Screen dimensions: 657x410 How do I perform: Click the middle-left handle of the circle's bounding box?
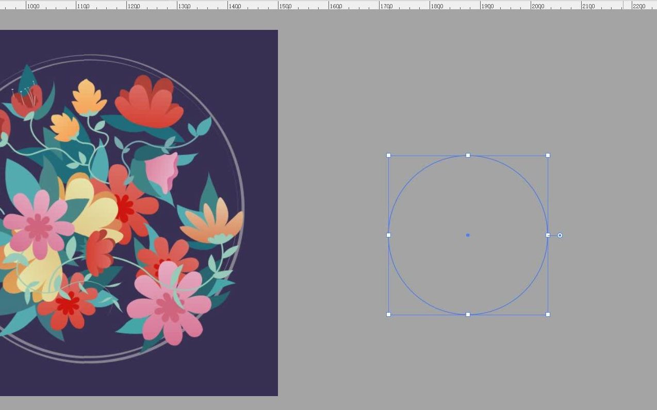point(388,235)
